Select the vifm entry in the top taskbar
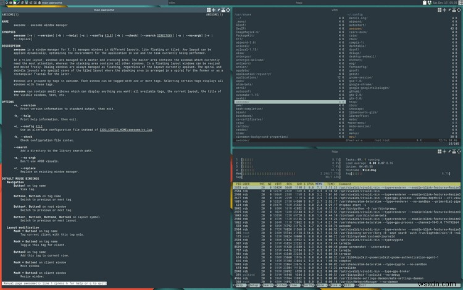The width and height of the screenshot is (463, 290). (172, 2)
